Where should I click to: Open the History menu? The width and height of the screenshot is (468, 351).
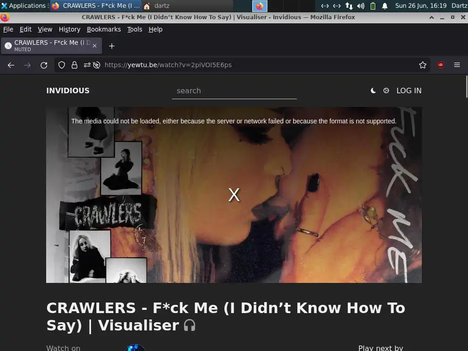69,29
